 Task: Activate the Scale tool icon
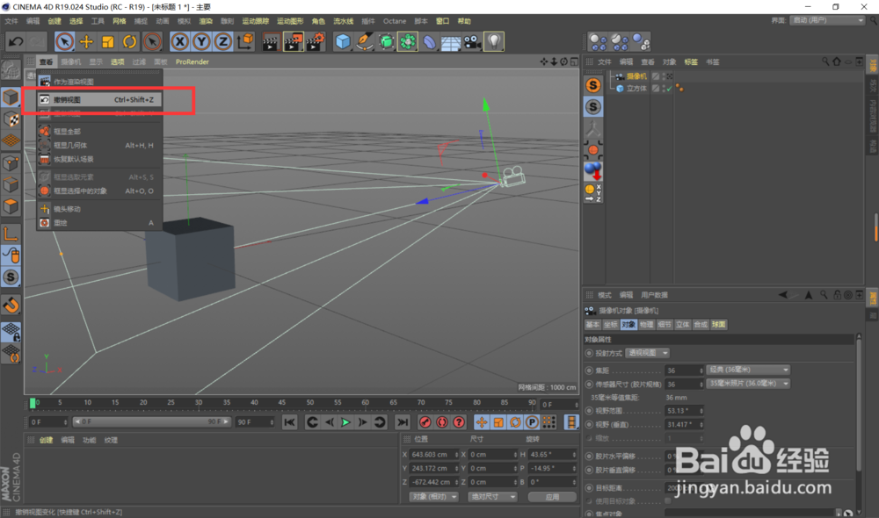[107, 41]
